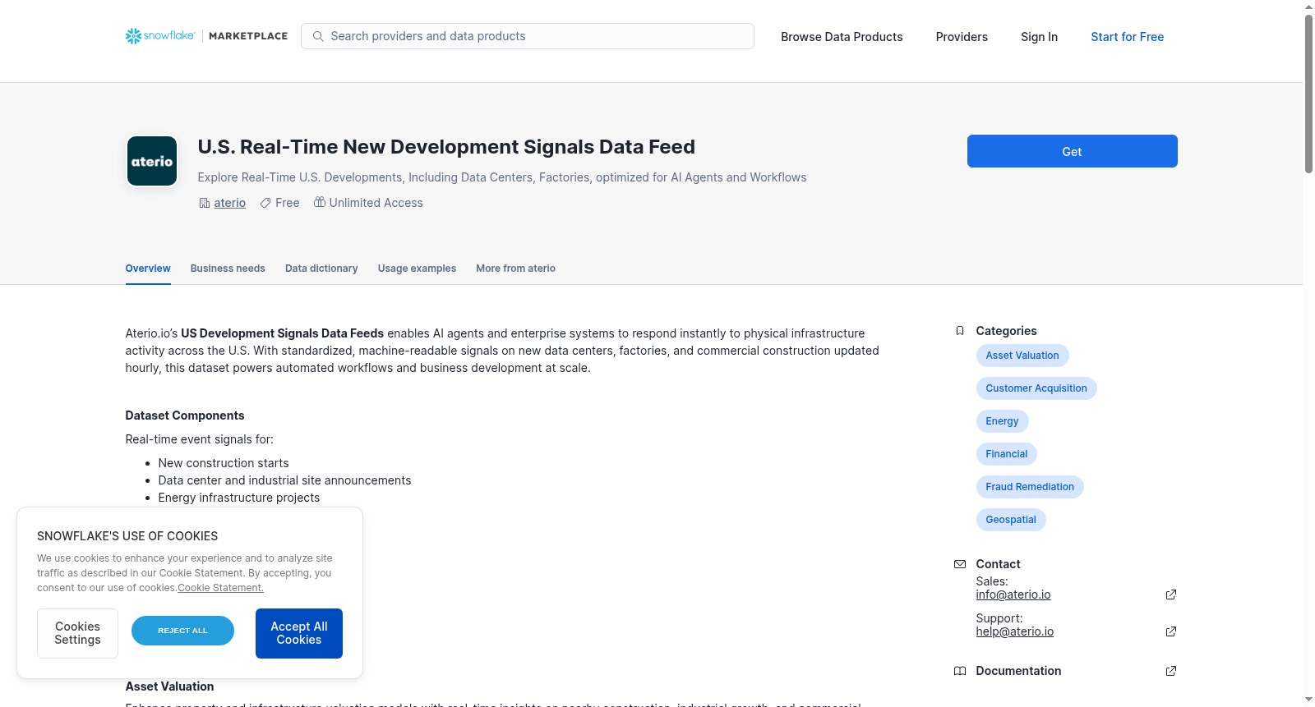Screen dimensions: 1315x707
Task: Click the scrollbar down arrow
Action: tap(1308, 700)
